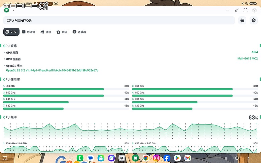Open Gmail from the taskbar
261x163 pixels.
click(x=188, y=158)
